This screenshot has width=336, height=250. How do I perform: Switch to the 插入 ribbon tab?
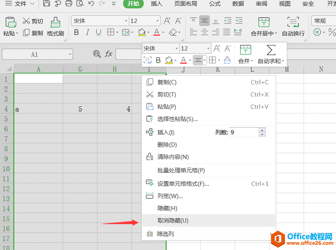click(157, 4)
